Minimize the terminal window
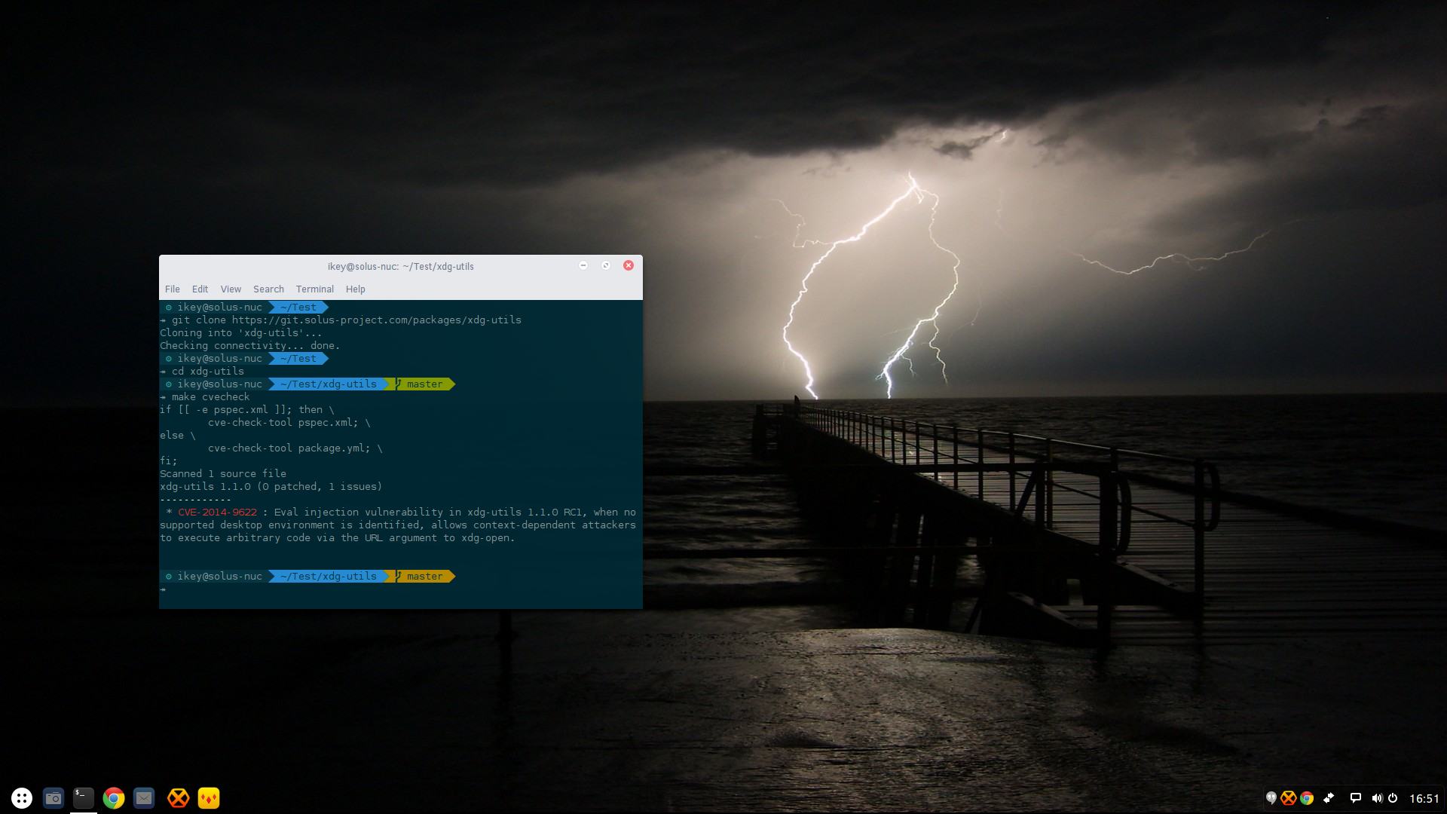This screenshot has width=1447, height=814. point(583,265)
